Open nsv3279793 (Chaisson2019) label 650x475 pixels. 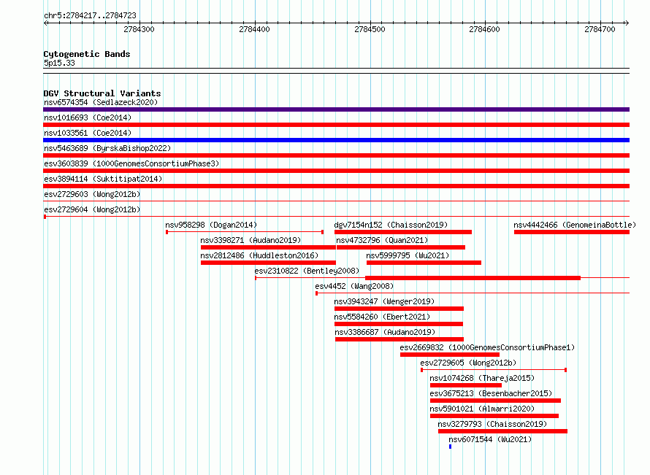tap(492, 424)
